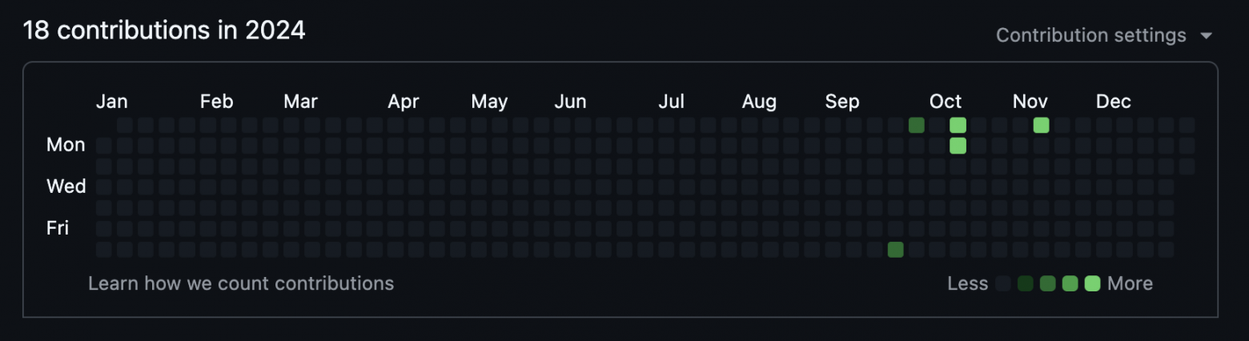Click the brightest green legend swatch next to More

tap(1092, 283)
